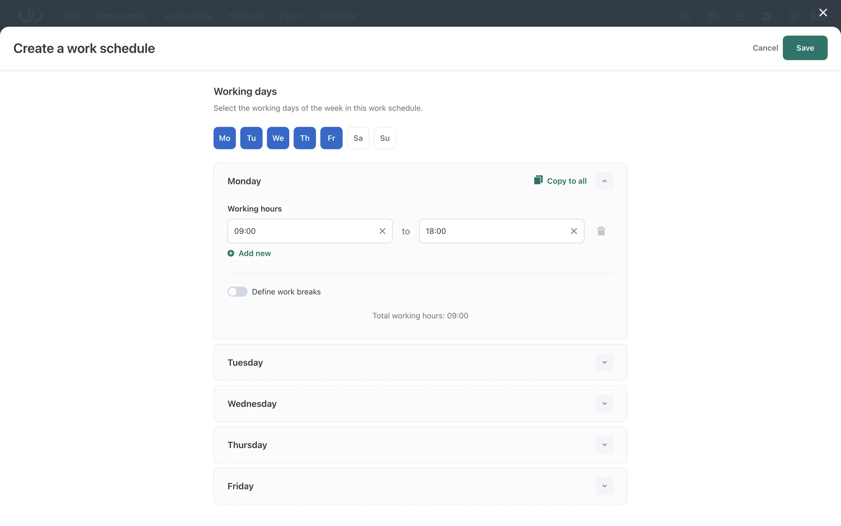Viewport: 841px width, 526px height.
Task: Clear the 09:00 start time field
Action: click(x=382, y=231)
